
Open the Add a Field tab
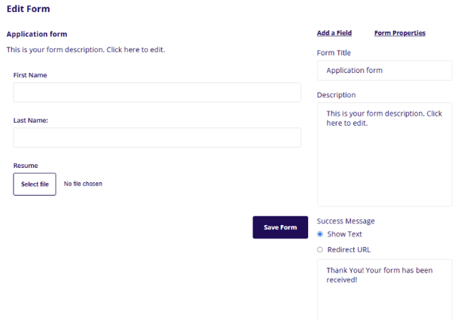click(334, 33)
